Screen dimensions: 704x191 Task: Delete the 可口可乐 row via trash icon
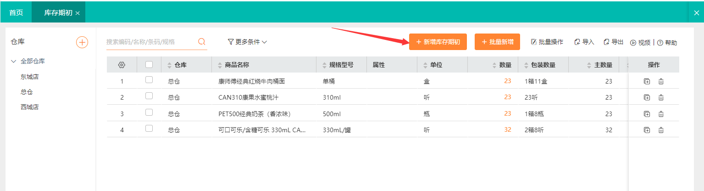point(661,130)
